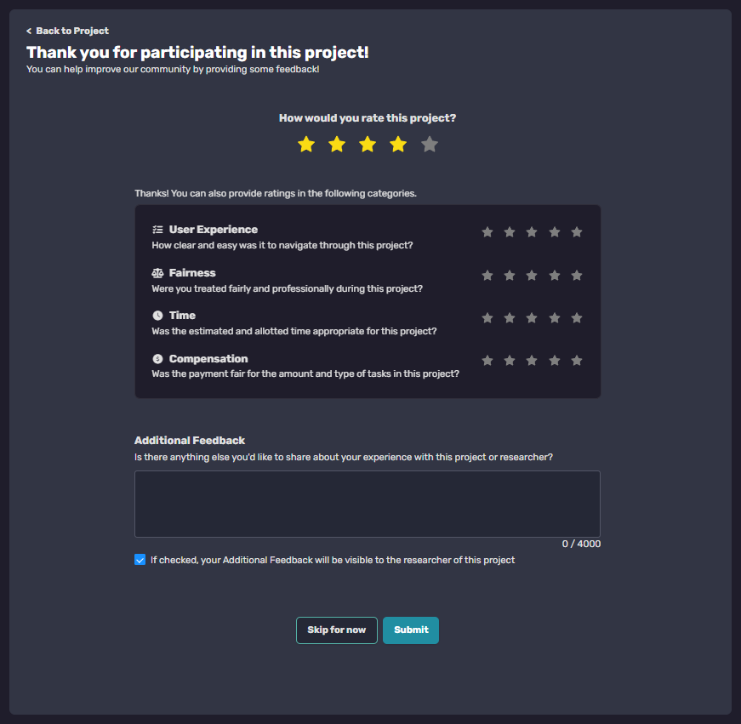Screen dimensions: 741x724
Task: Go Back to Project
Action: coord(67,31)
